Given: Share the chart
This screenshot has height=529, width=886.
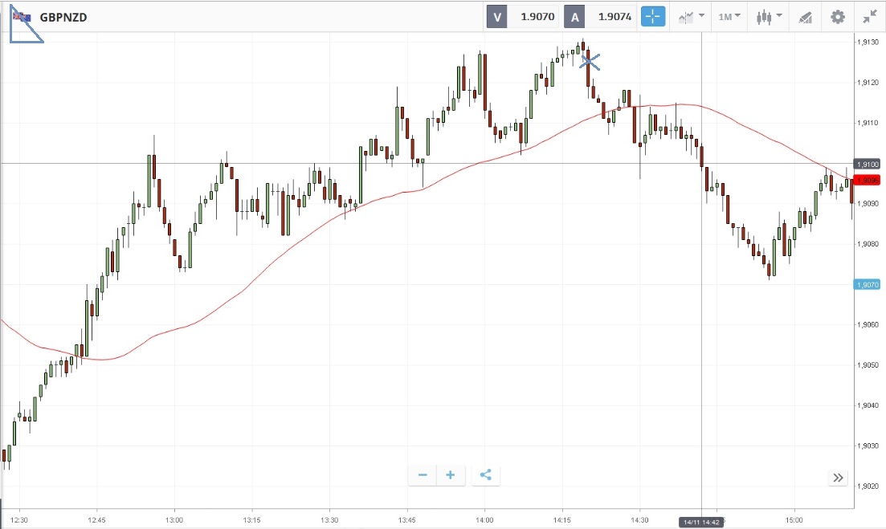Looking at the screenshot, I should point(485,475).
